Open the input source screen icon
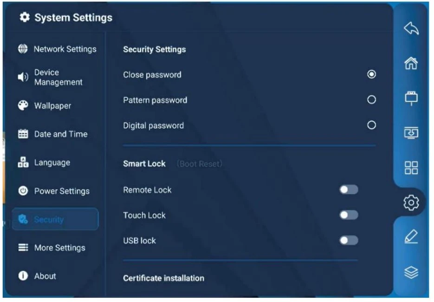The image size is (434, 302). click(411, 133)
